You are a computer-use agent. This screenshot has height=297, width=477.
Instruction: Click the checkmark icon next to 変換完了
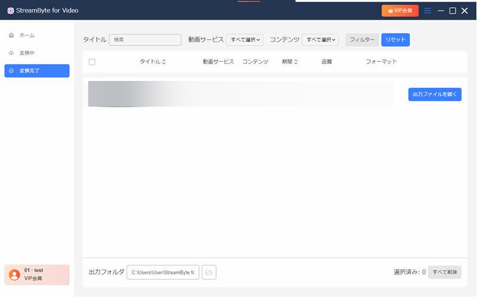click(11, 71)
